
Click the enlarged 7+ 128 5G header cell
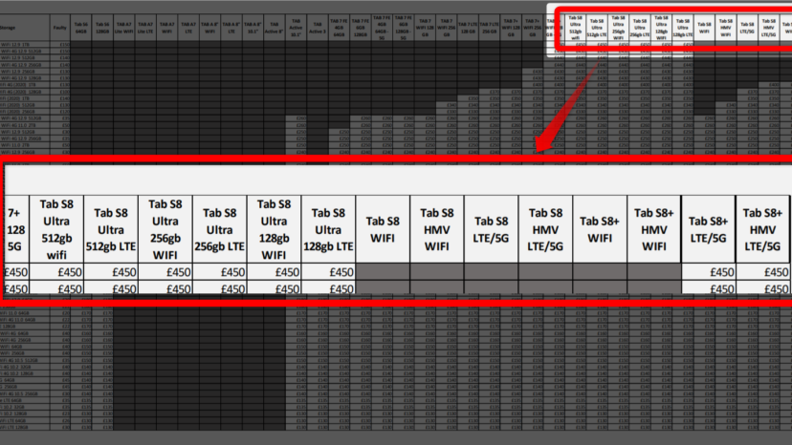[x=14, y=229]
